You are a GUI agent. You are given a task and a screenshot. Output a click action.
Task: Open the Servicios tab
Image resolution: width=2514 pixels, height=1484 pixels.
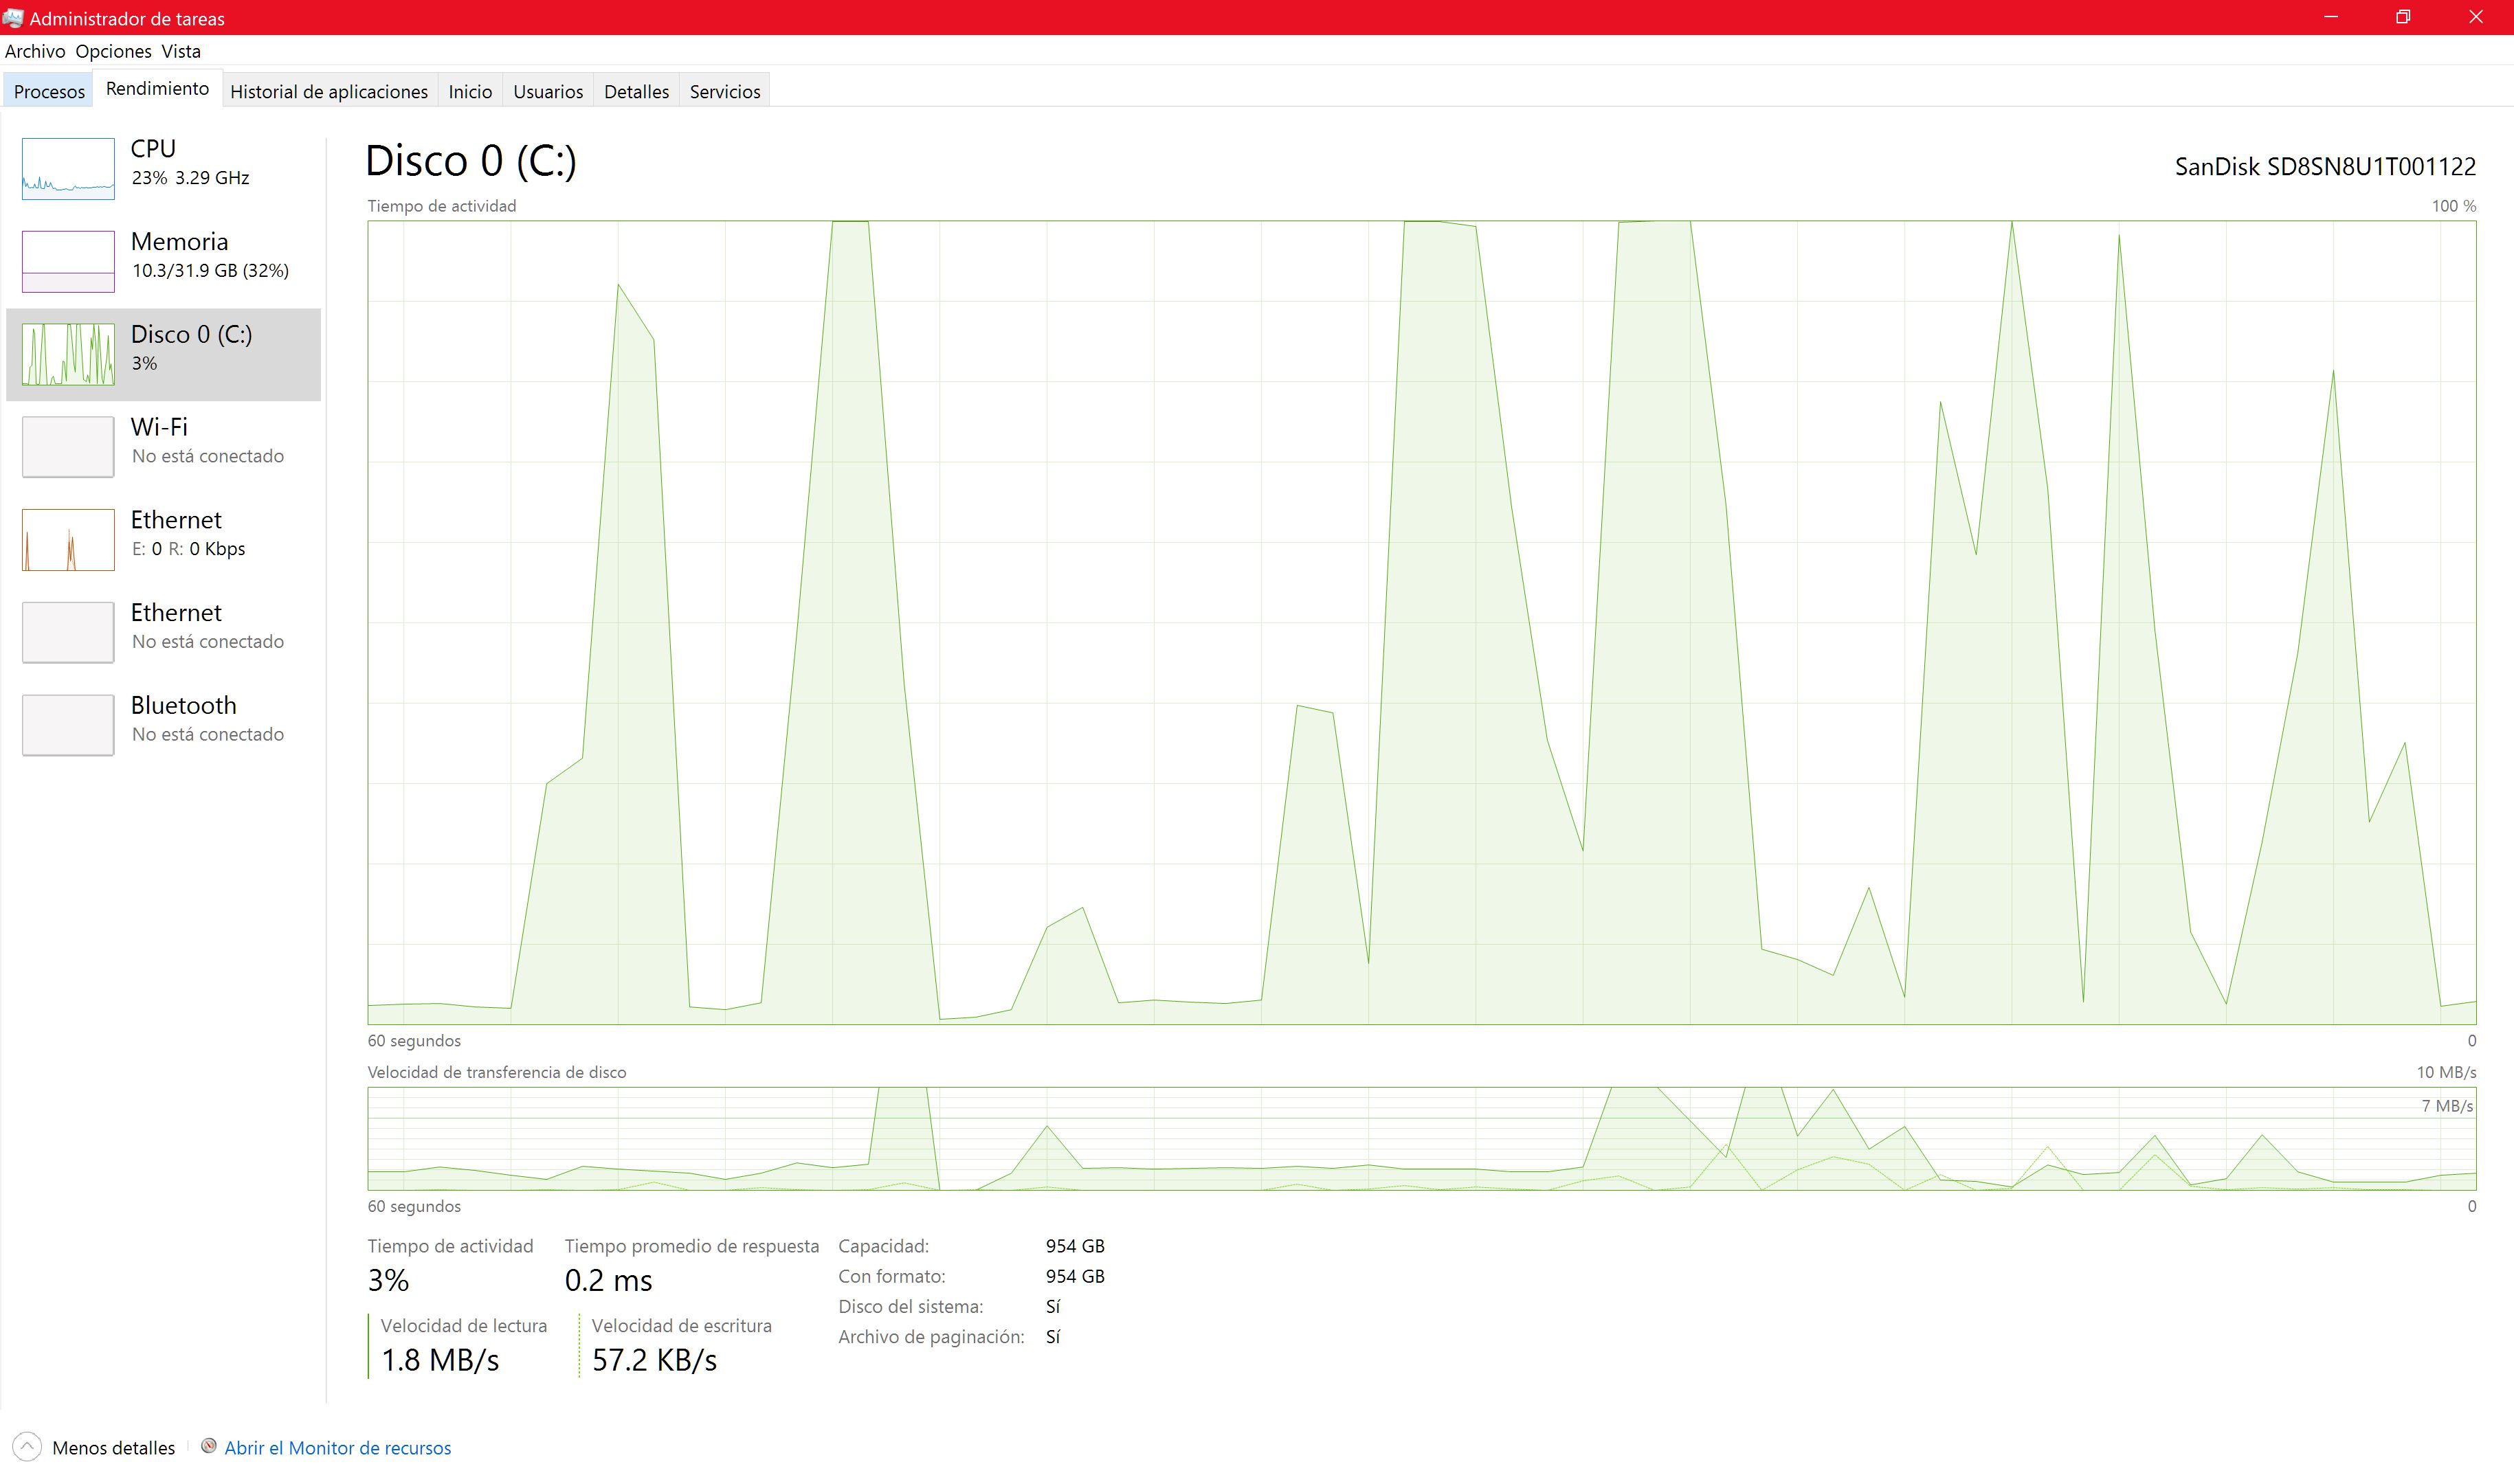click(x=724, y=91)
